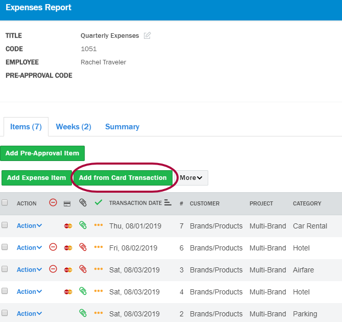Click red minus icon in Fri 08/02/2019 row

(53, 247)
